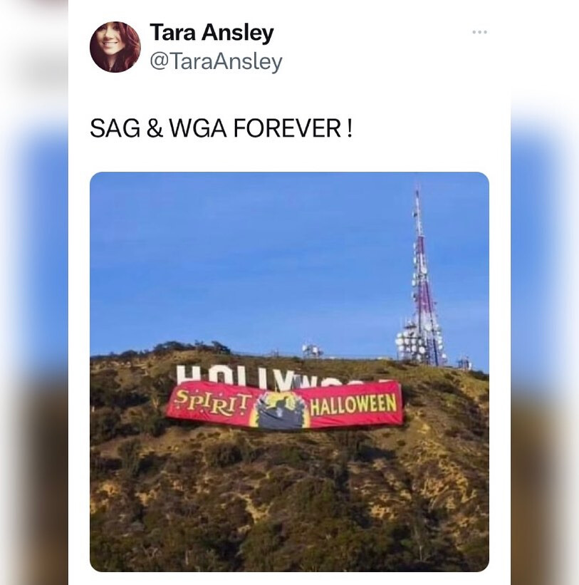Tap the blurred right background margin
The height and width of the screenshot is (585, 579).
545,292
